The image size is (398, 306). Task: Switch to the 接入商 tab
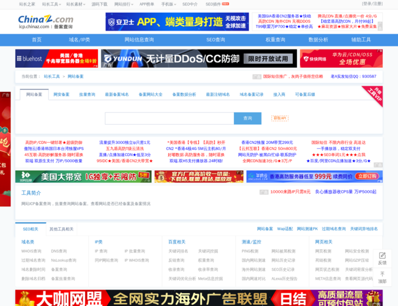279,95
